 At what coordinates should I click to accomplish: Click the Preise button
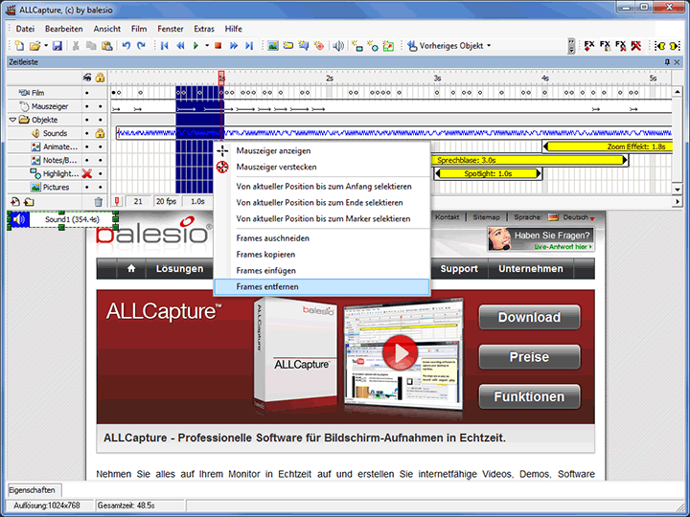[529, 357]
